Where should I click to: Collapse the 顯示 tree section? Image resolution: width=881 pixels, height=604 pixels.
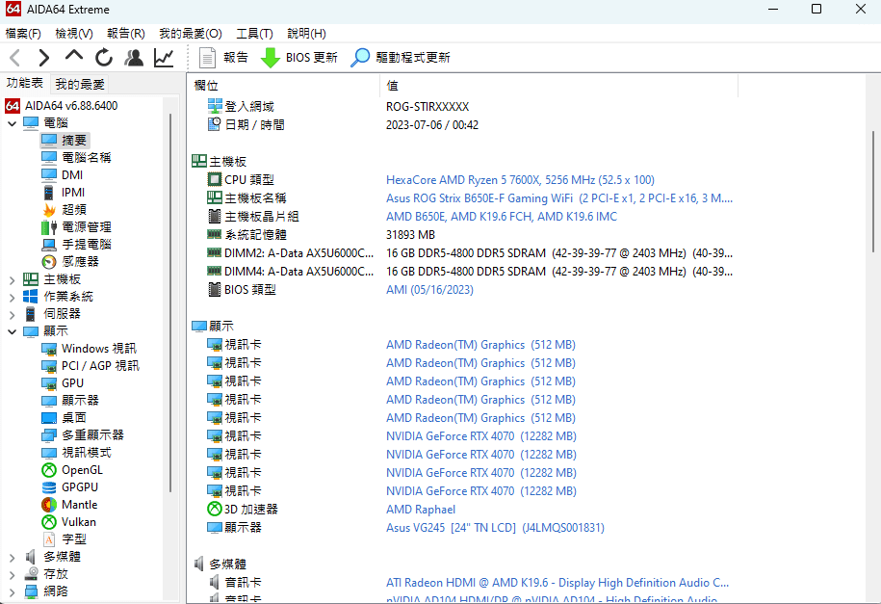13,330
